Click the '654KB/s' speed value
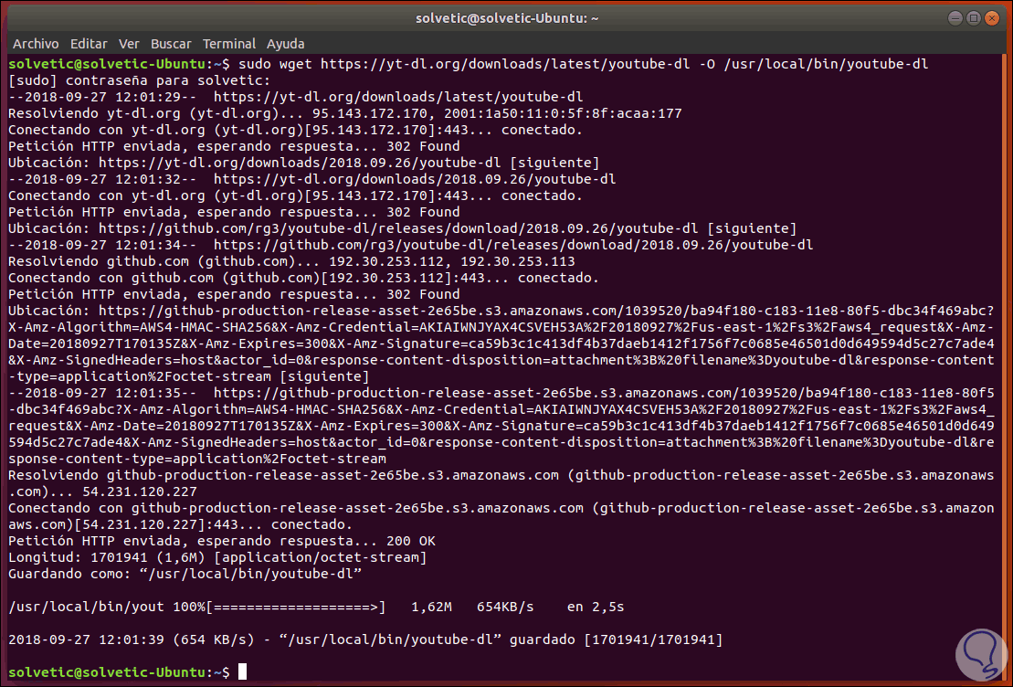Viewport: 1013px width, 687px height. (x=505, y=607)
